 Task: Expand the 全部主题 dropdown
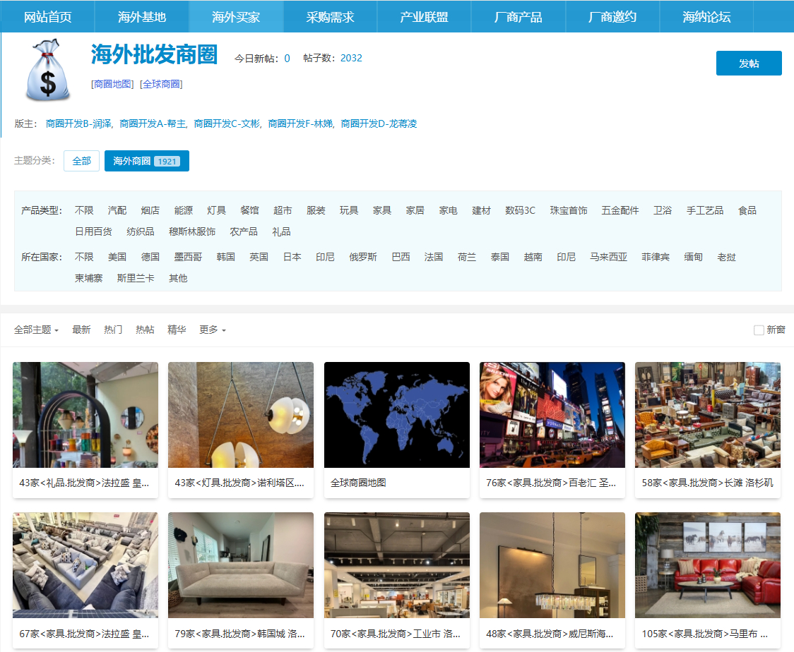pyautogui.click(x=36, y=330)
